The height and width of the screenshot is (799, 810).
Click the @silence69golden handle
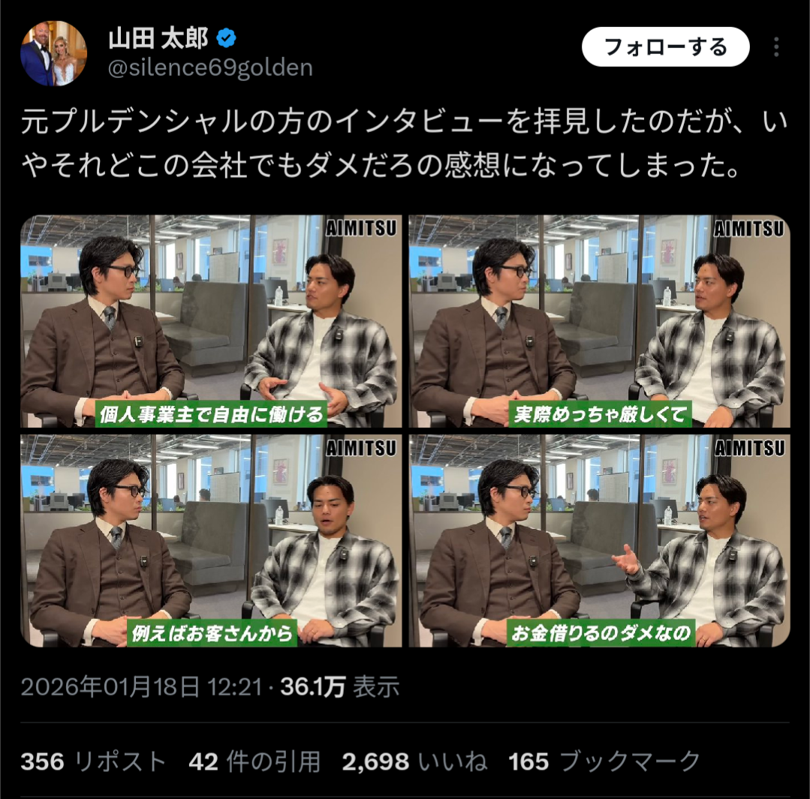click(210, 68)
